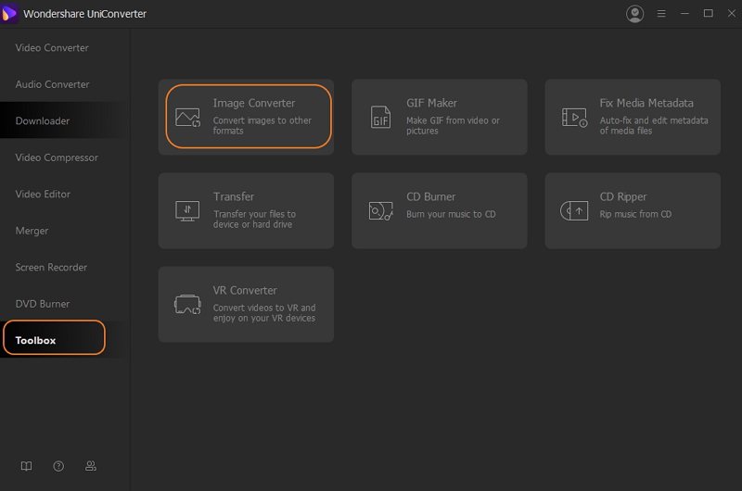
Task: Open Fix Media Metadata icon
Action: click(x=574, y=118)
